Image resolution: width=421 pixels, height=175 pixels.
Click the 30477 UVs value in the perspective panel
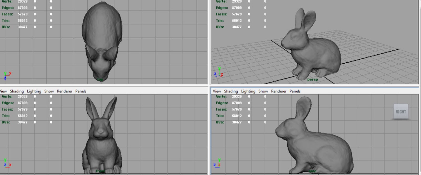(x=237, y=27)
